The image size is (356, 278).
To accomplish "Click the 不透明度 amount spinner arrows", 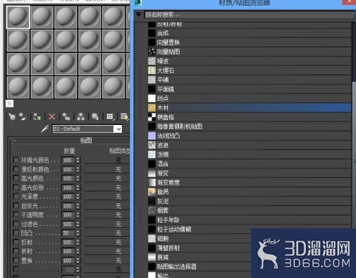I will (78, 215).
